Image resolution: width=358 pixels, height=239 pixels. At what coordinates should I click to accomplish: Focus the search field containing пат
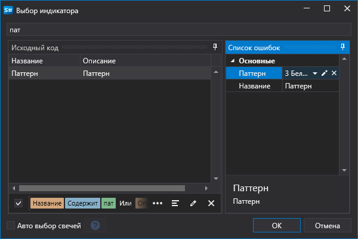pos(179,30)
